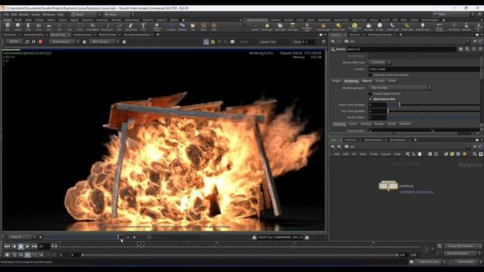Open the keyframe channels dropdown
Viewport: 484px width, 272px height.
463,246
